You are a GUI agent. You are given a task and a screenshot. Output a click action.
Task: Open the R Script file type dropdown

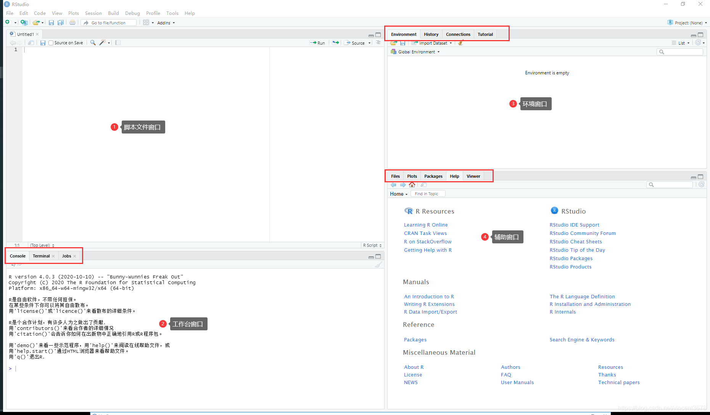coord(372,245)
